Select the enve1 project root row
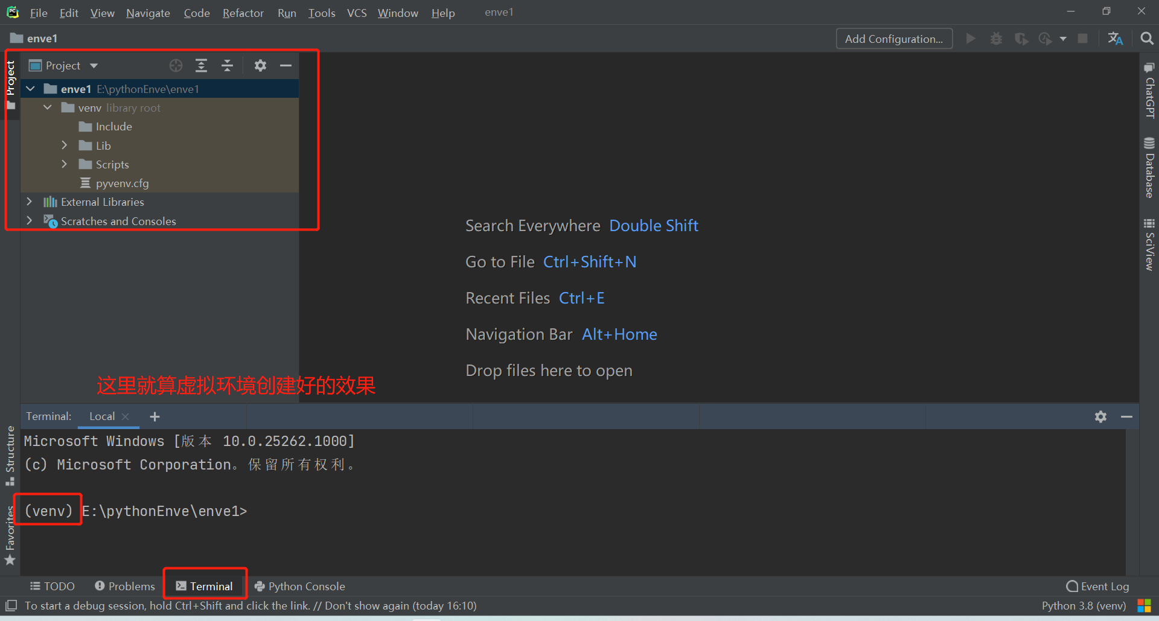1159x621 pixels. click(160, 89)
